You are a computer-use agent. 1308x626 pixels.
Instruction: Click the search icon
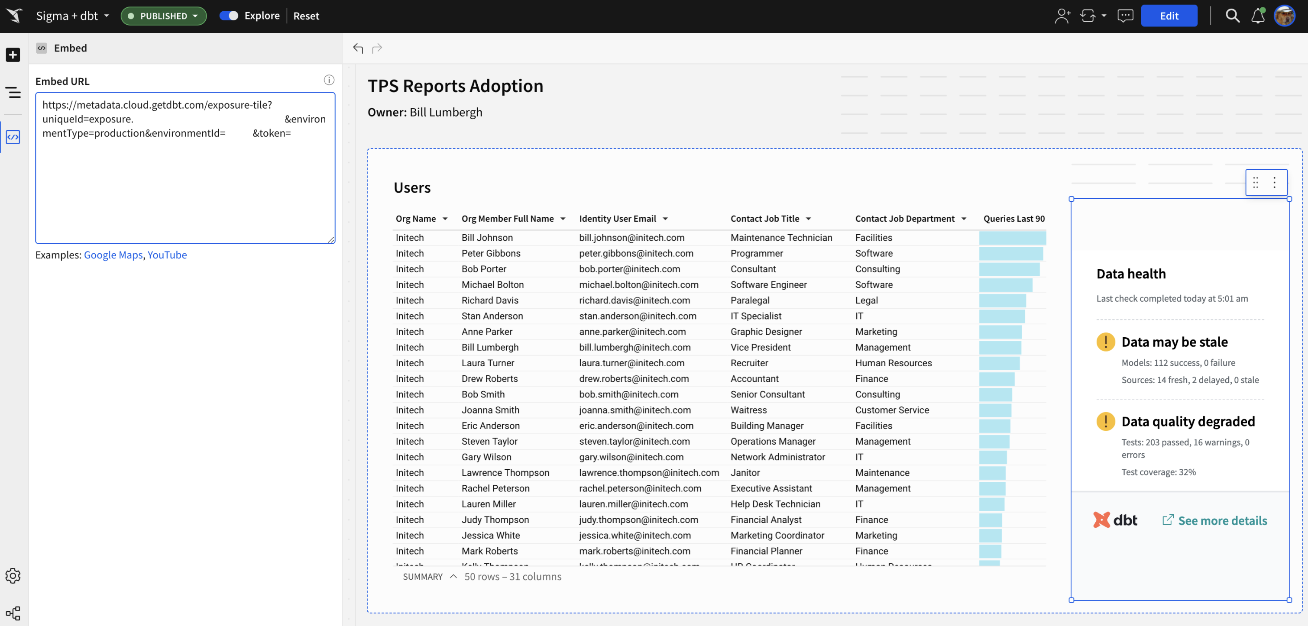(x=1233, y=16)
